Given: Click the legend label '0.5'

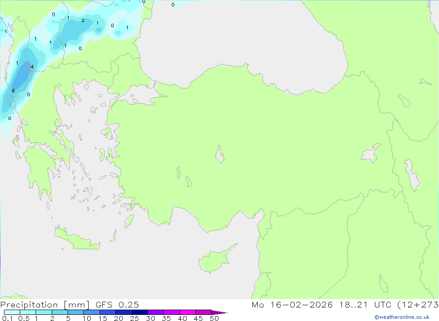Looking at the screenshot, I should 24,318.
